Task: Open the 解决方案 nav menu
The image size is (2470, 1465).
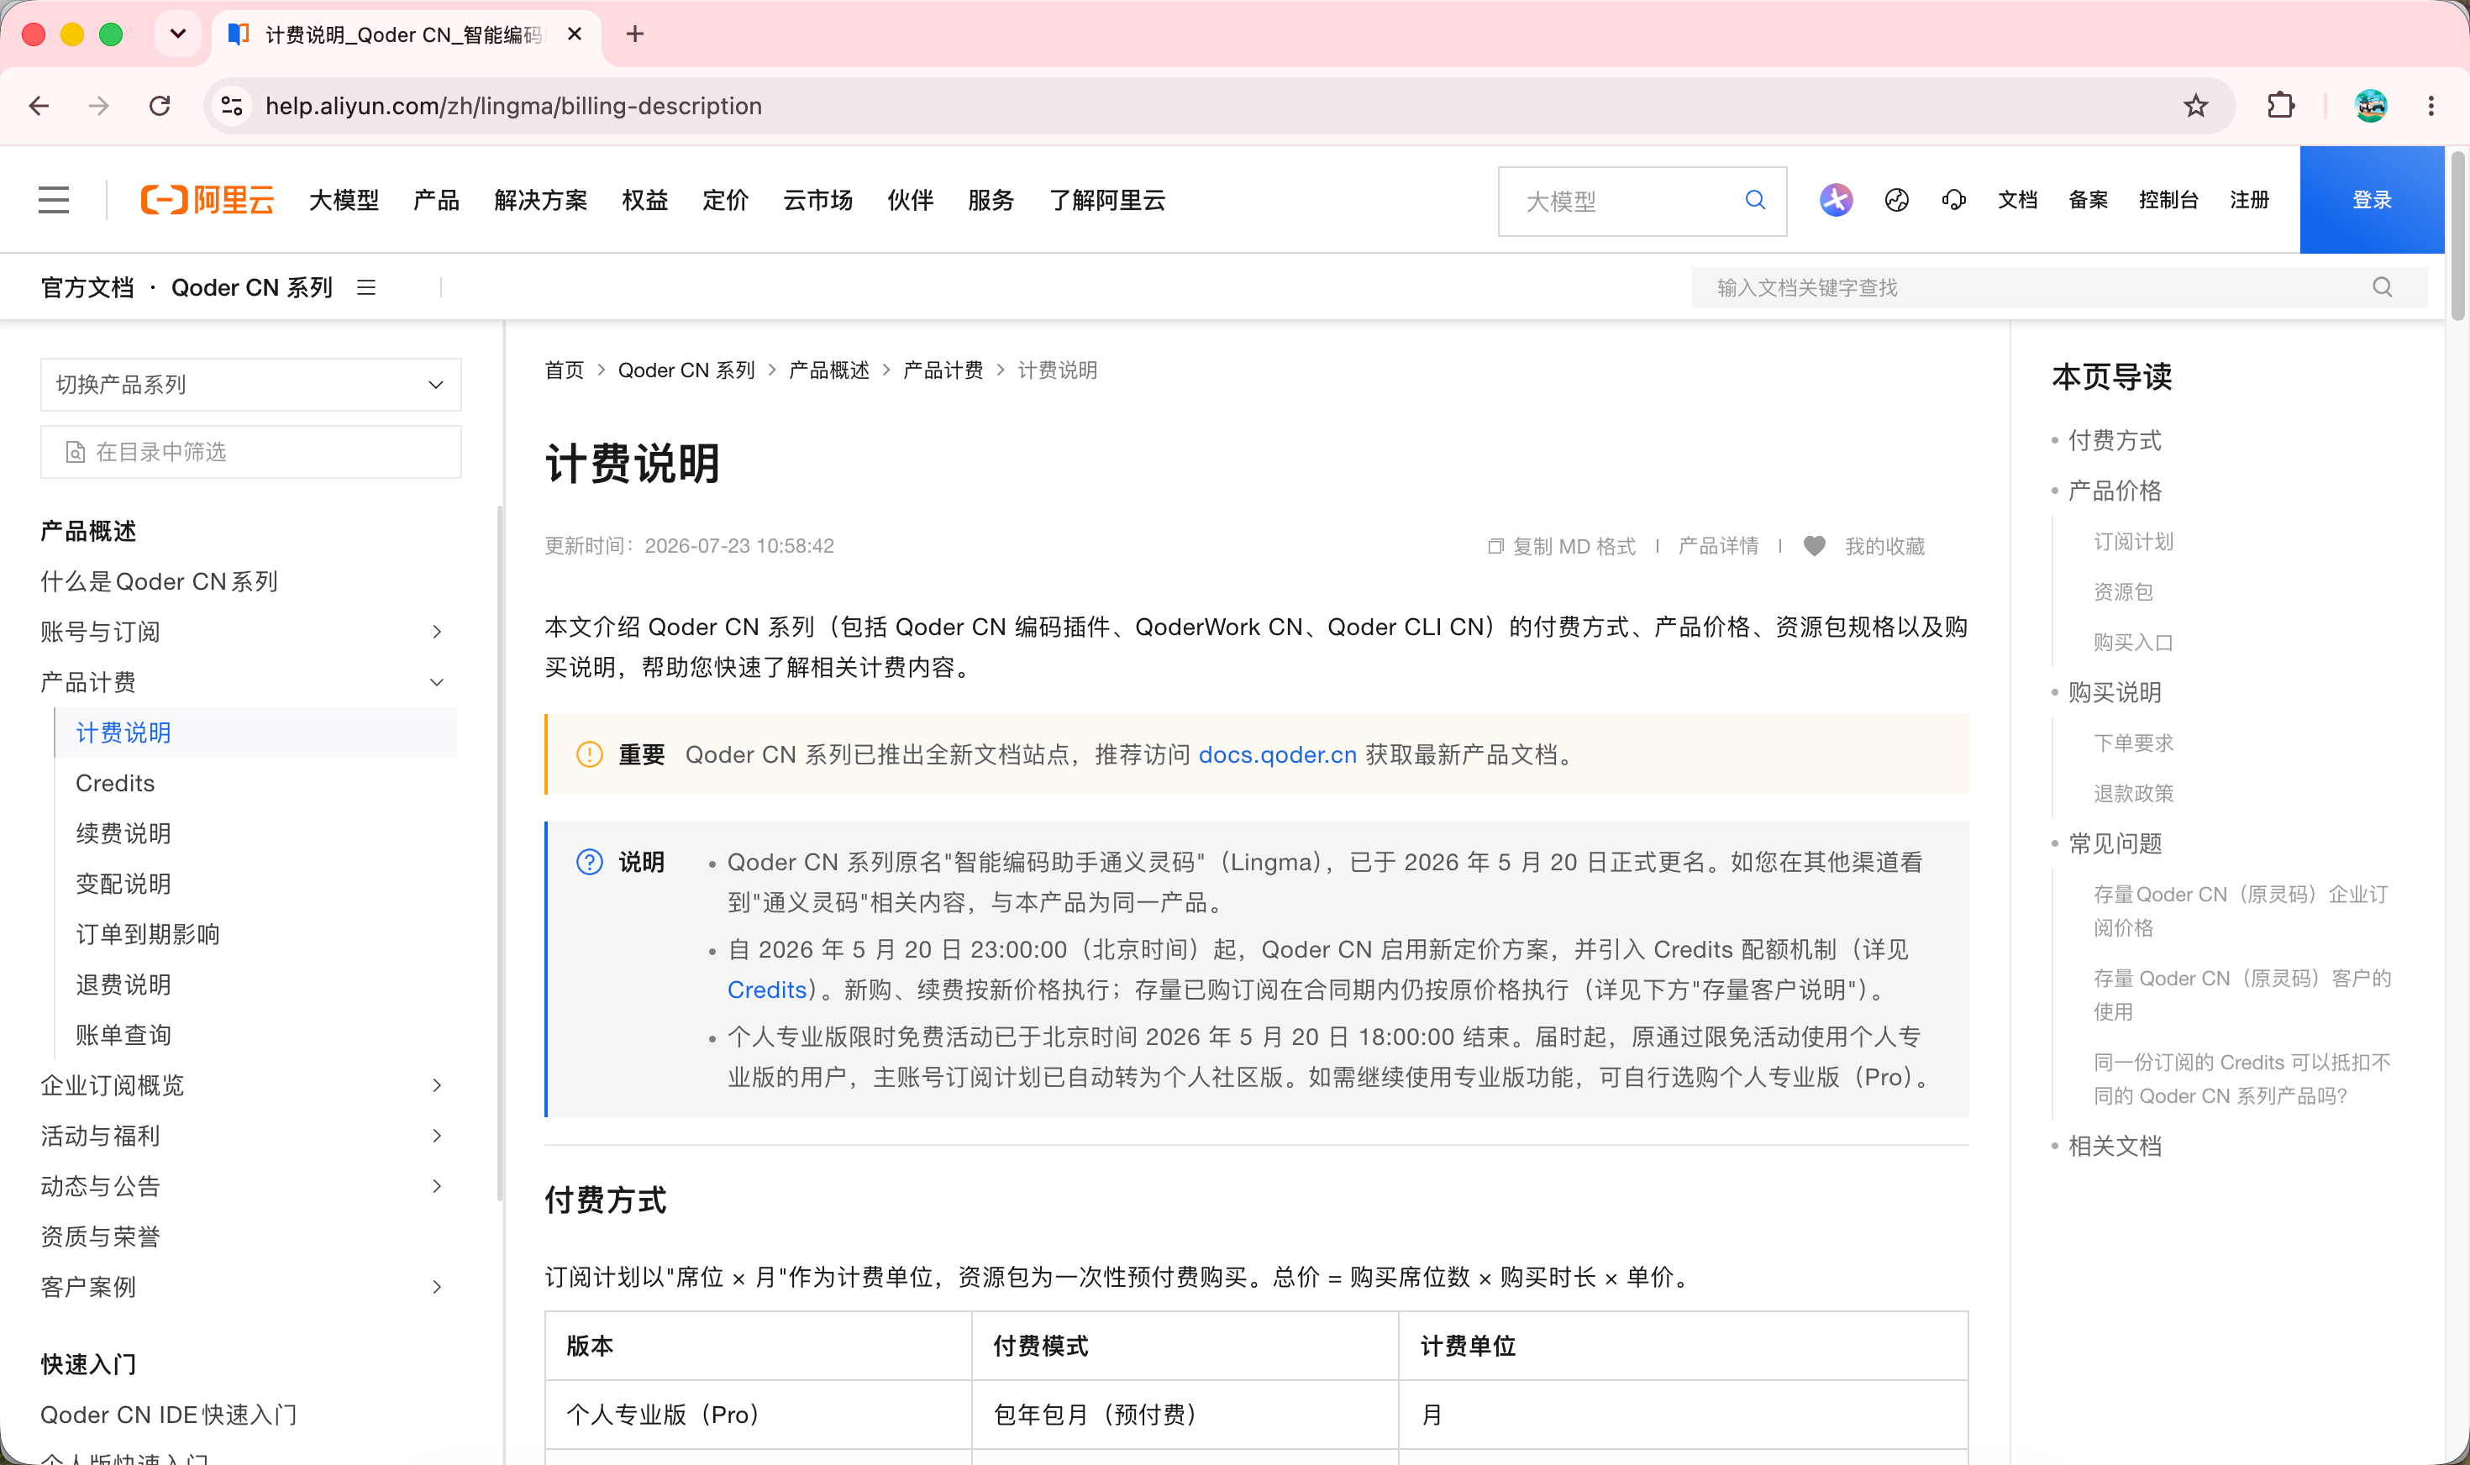Action: coord(541,201)
